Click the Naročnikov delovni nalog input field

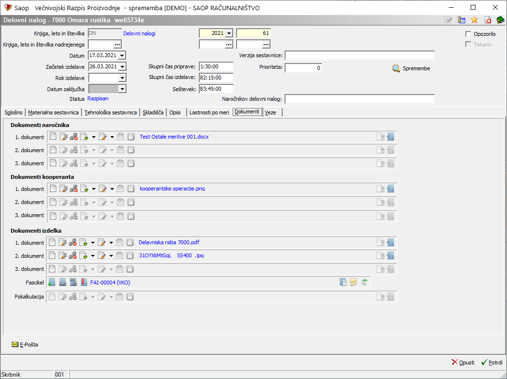(360, 99)
